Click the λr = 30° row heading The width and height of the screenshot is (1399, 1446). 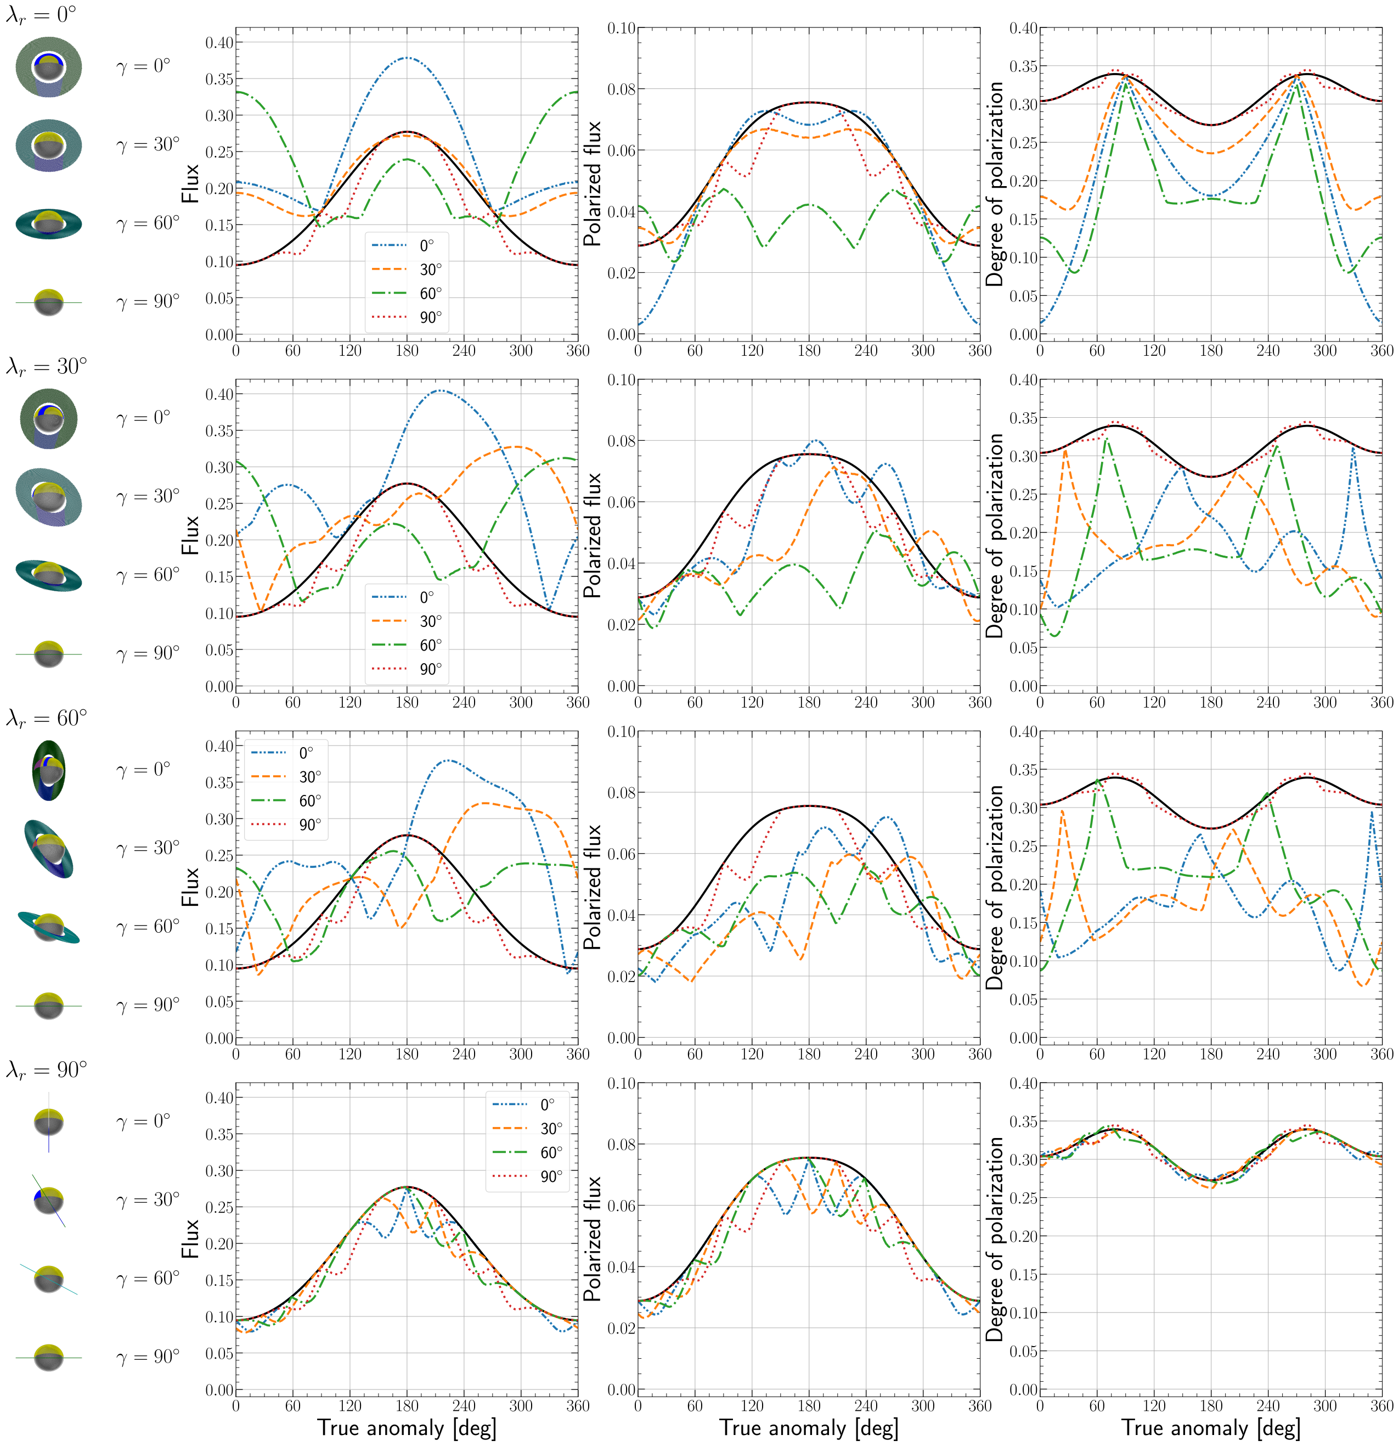click(x=47, y=366)
